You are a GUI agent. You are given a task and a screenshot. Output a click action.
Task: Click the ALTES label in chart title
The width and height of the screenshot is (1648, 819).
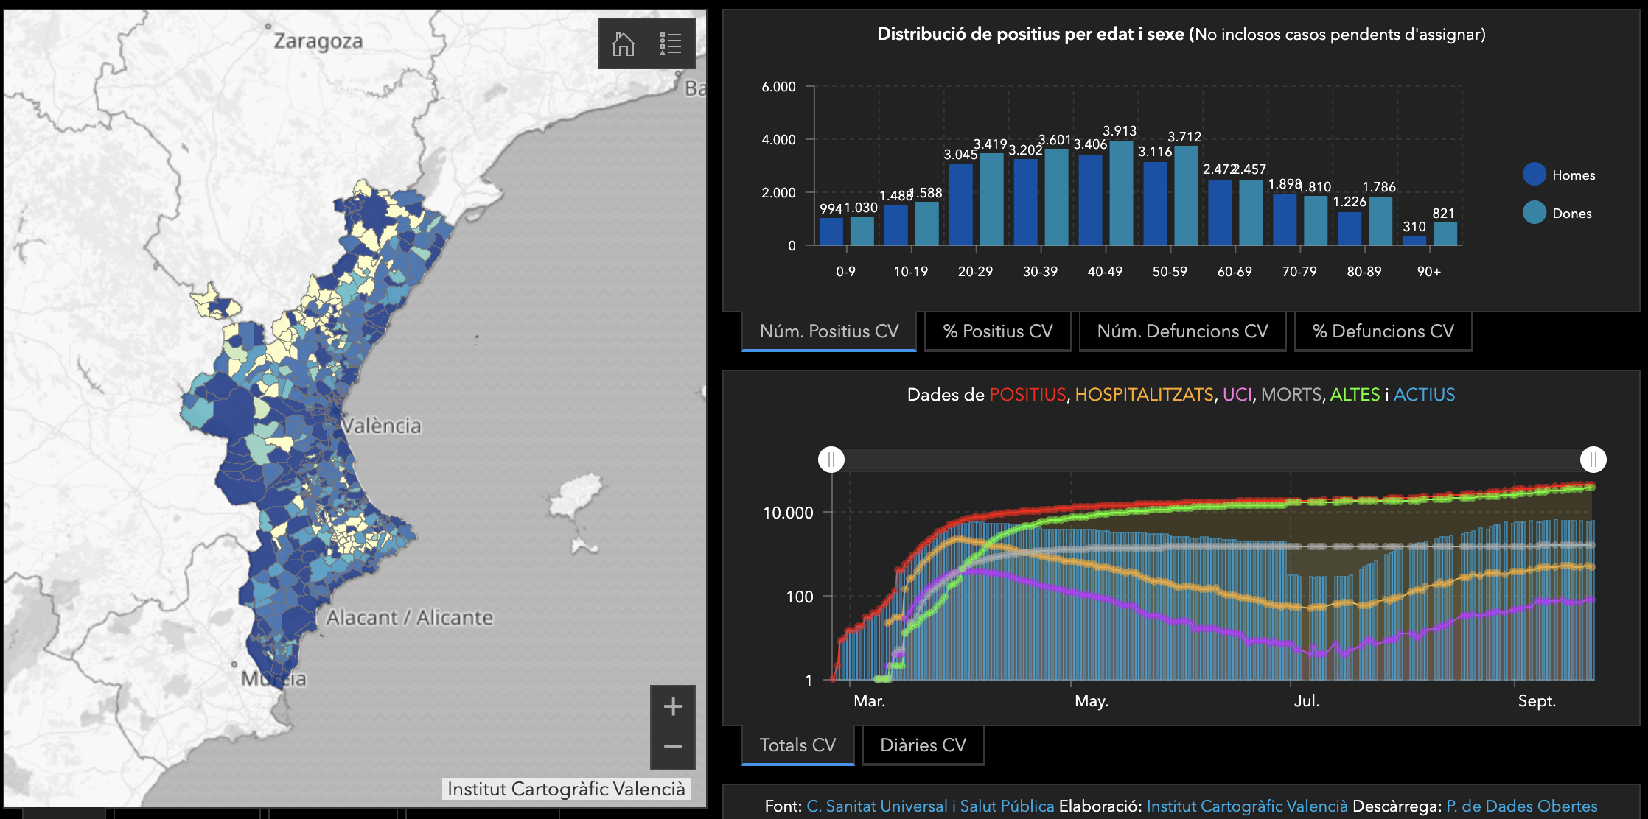coord(1355,395)
